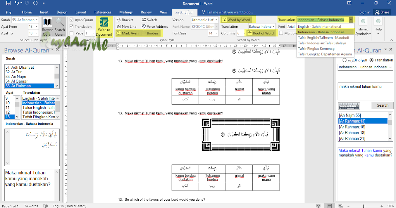Open the Borders tool
396x208 pixels.
(x=150, y=33)
